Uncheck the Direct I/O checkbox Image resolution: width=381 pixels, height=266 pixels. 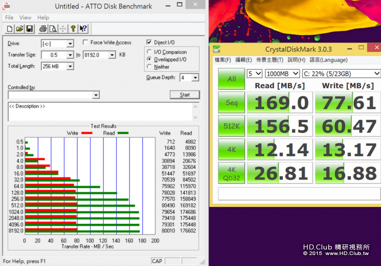pos(149,43)
